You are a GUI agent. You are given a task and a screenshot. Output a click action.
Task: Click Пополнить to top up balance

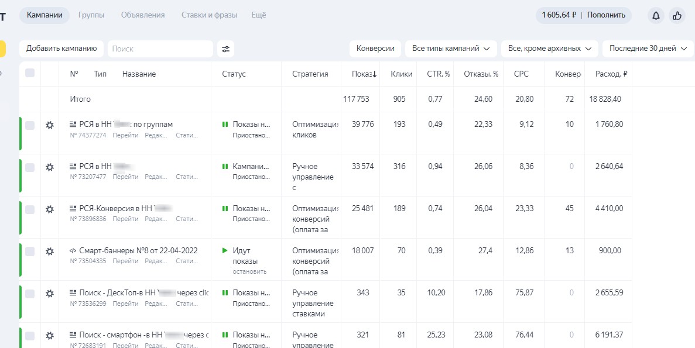pos(606,15)
